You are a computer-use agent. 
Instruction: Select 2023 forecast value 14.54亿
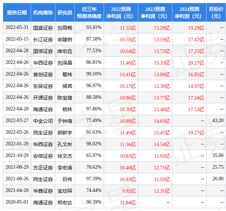(162, 144)
